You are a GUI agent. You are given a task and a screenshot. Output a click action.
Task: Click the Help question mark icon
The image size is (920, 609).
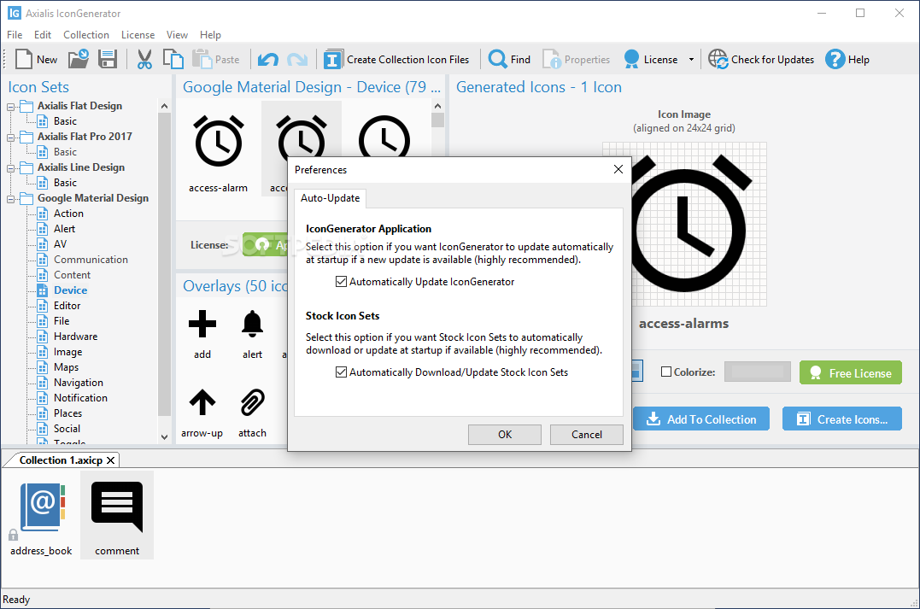(835, 59)
